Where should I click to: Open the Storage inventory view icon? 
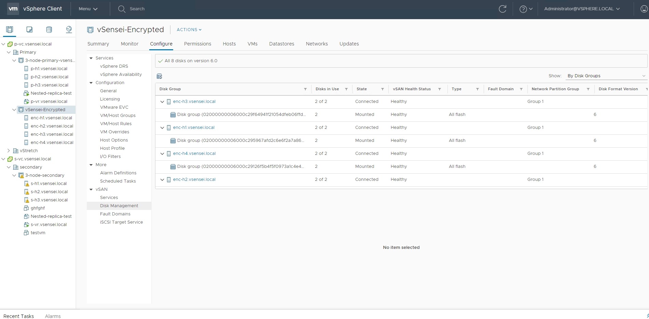[49, 30]
